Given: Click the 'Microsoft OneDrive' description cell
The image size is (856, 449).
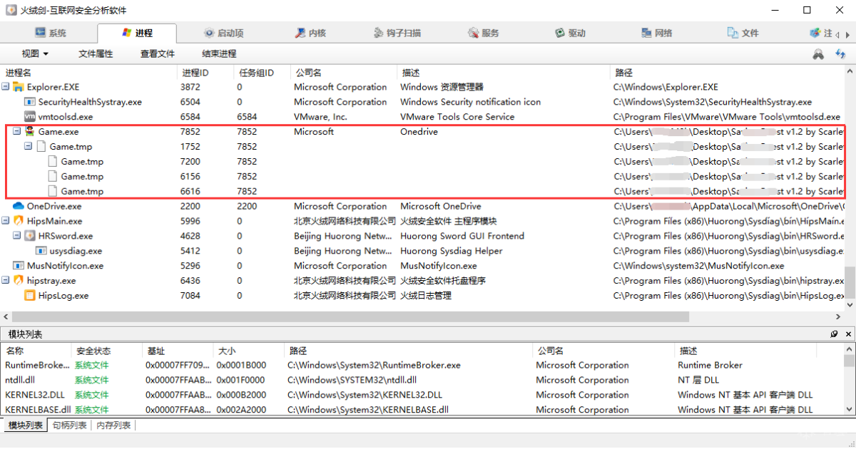Looking at the screenshot, I should point(440,206).
